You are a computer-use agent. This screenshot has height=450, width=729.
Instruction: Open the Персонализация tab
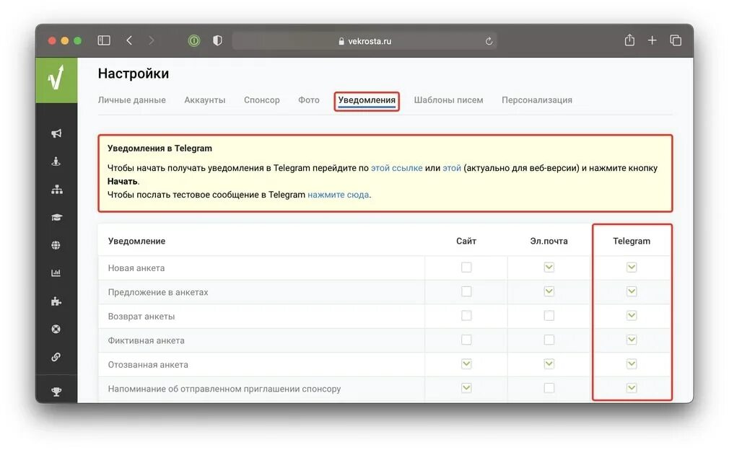(x=537, y=100)
